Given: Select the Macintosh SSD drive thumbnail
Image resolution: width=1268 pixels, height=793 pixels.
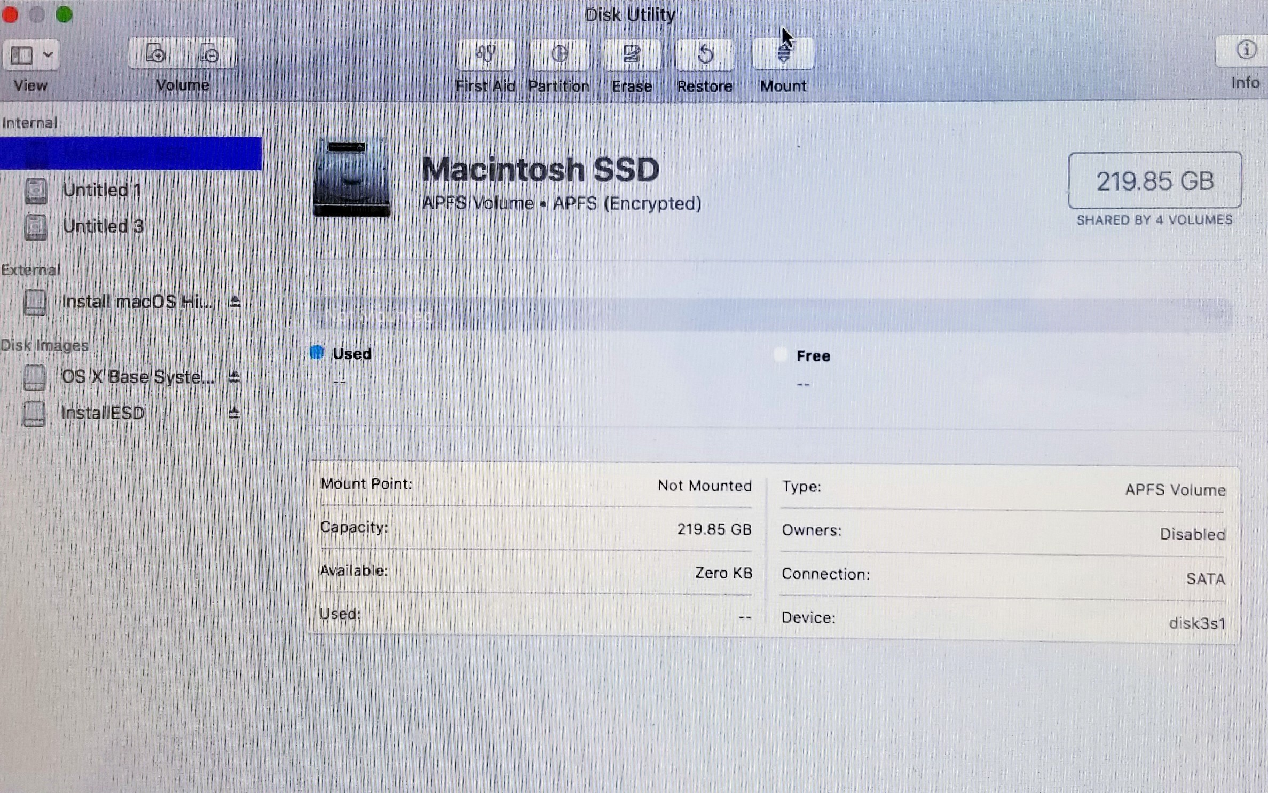Looking at the screenshot, I should coord(351,179).
